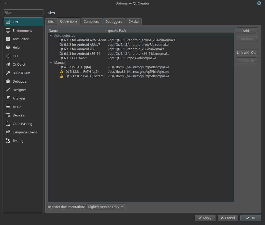Image resolution: width=265 pixels, height=225 pixels.
Task: Click Link with Qt... button
Action: point(247,53)
